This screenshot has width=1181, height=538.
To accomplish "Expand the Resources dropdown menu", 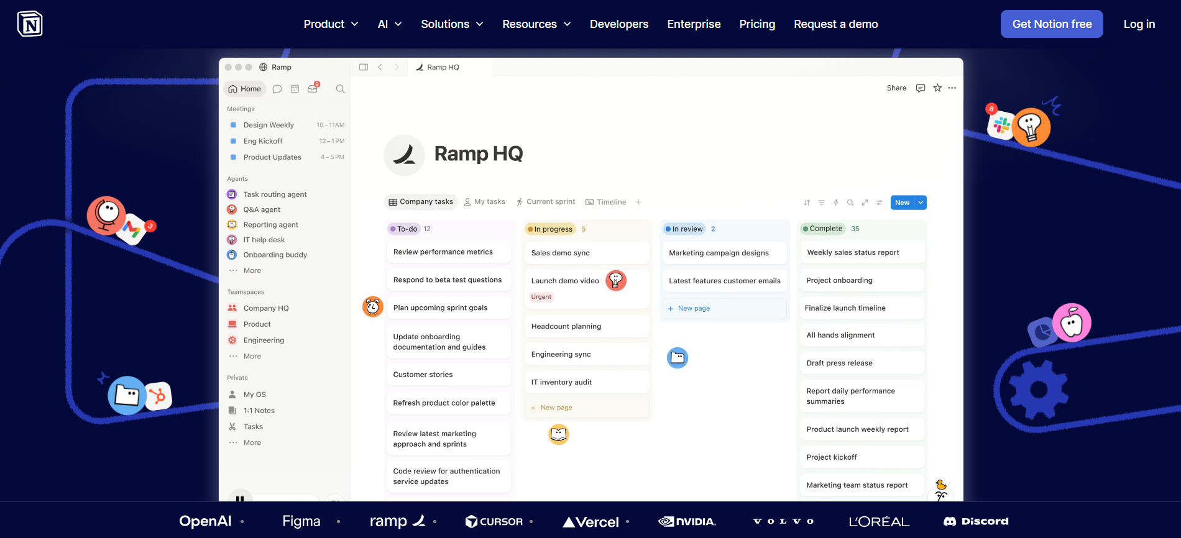I will [x=536, y=24].
